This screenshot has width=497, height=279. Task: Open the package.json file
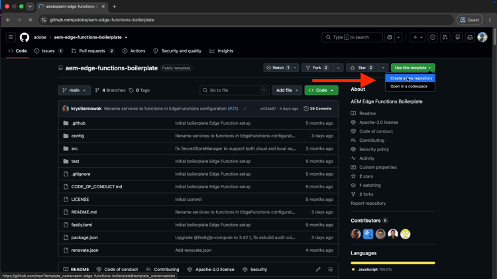(x=84, y=237)
